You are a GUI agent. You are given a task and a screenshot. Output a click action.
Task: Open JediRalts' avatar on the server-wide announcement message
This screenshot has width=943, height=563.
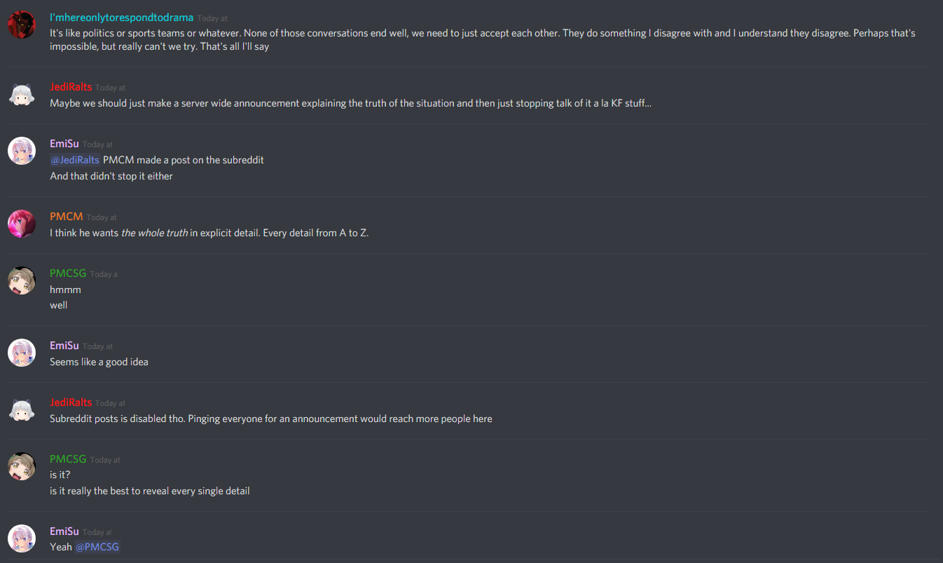22,95
